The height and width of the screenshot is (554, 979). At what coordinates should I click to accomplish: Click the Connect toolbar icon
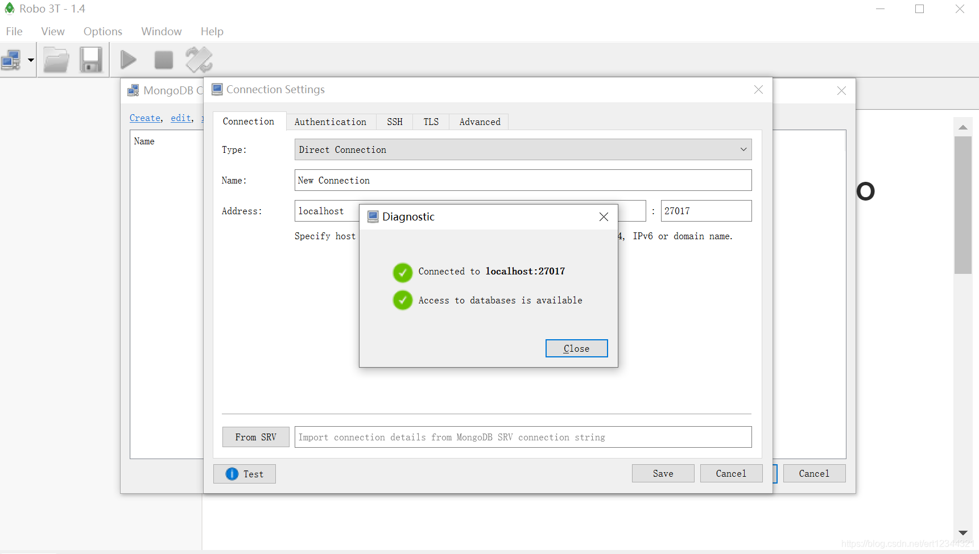11,59
